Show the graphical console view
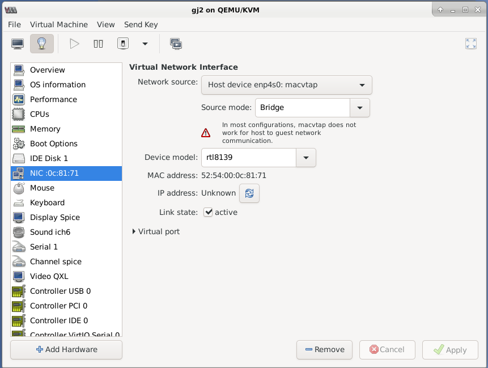Image resolution: width=488 pixels, height=368 pixels. (18, 44)
